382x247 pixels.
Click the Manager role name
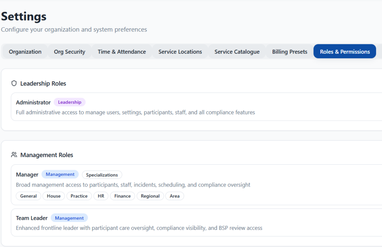[27, 175]
